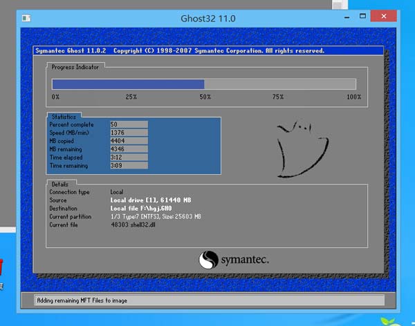Maximize the Ghost32 11.0 window
Screen dimensions: 415x326
click(x=362, y=16)
